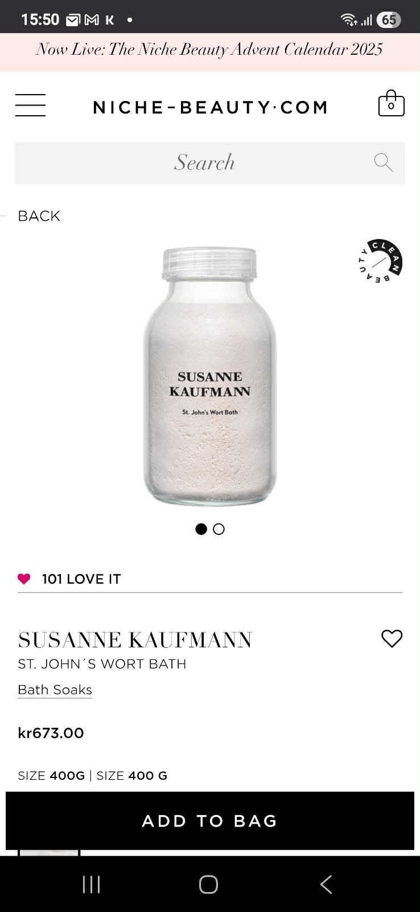
Task: Tap the Android back arrow
Action: (326, 885)
